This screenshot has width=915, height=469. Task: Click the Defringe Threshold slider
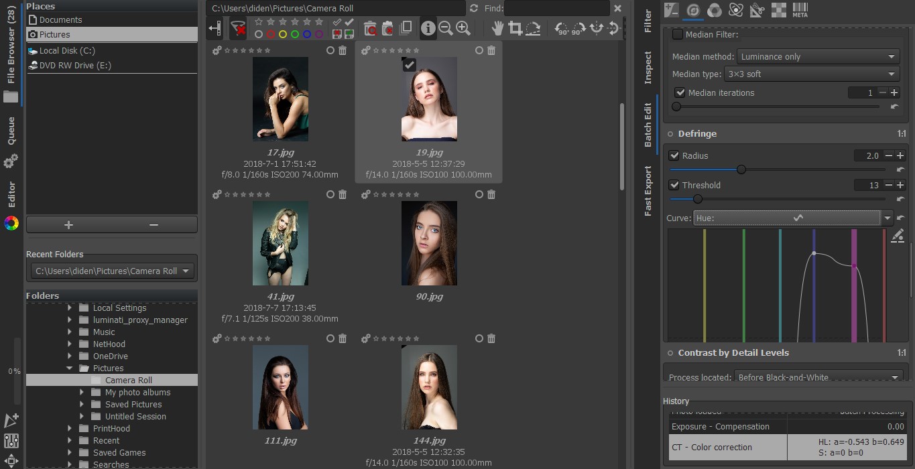(x=697, y=199)
